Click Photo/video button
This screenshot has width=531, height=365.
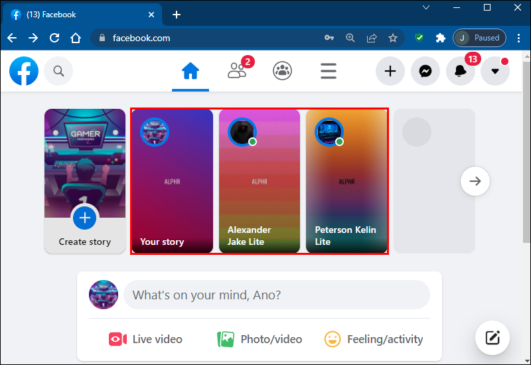tap(260, 339)
